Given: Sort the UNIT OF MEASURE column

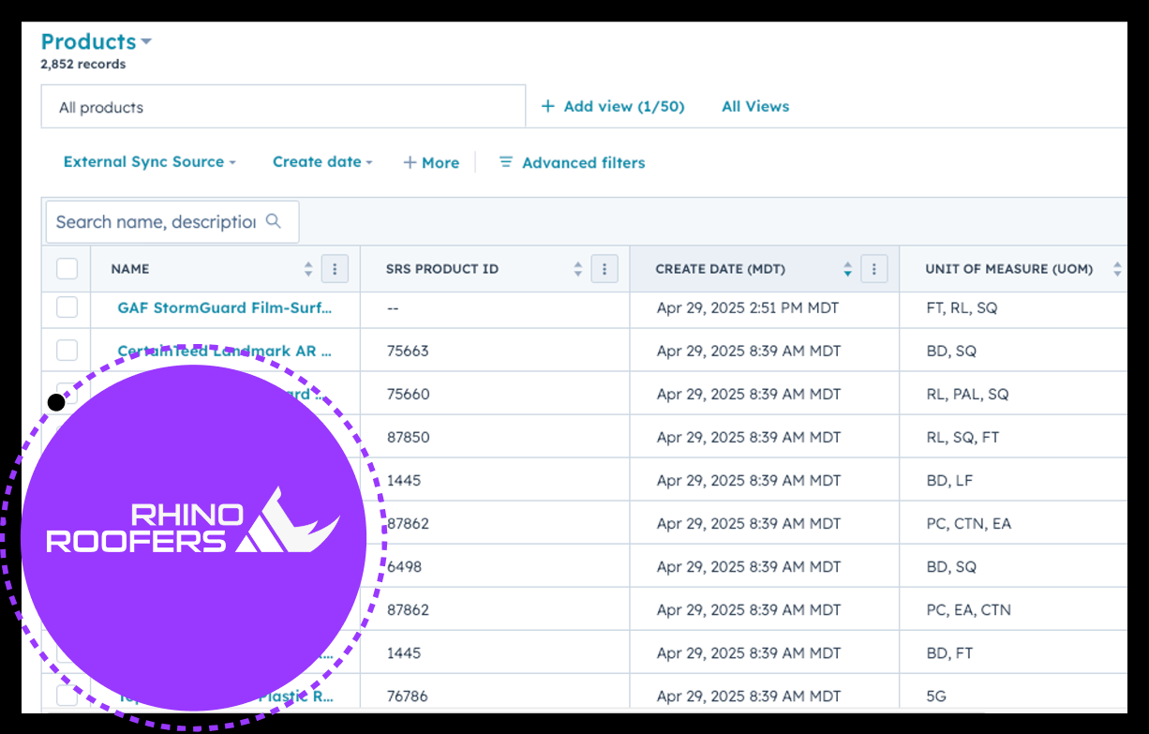Looking at the screenshot, I should (x=1118, y=268).
